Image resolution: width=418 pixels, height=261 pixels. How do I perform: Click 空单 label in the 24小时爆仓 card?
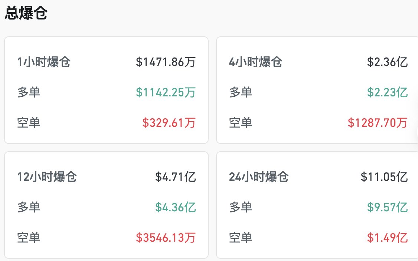coord(241,237)
